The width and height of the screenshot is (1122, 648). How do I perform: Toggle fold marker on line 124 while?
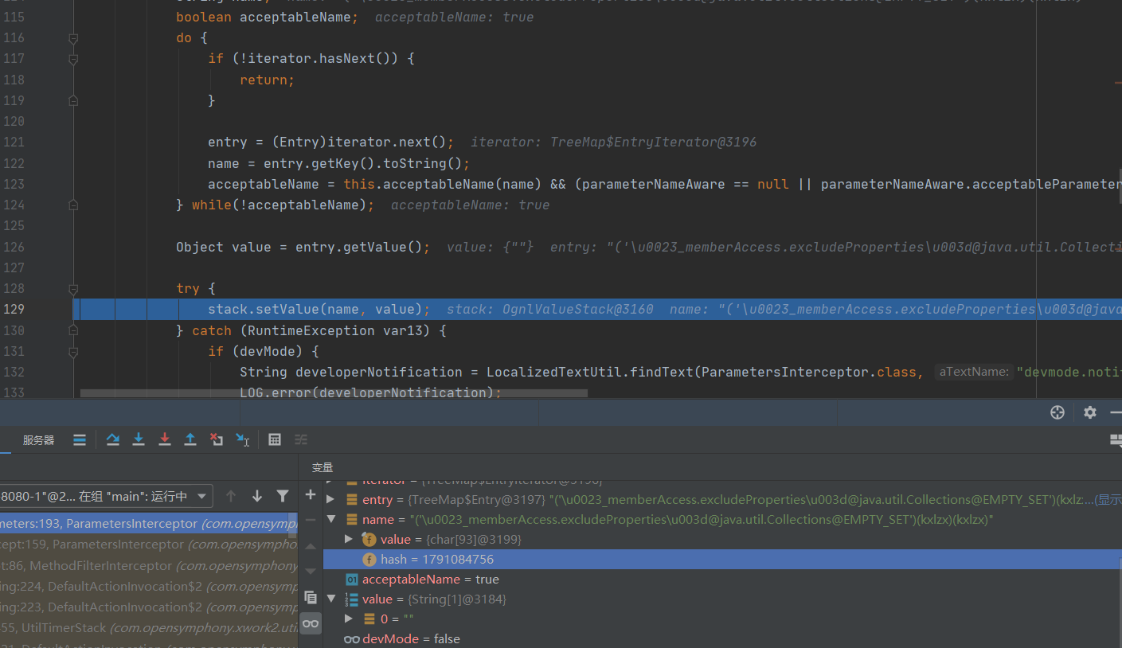coord(73,205)
